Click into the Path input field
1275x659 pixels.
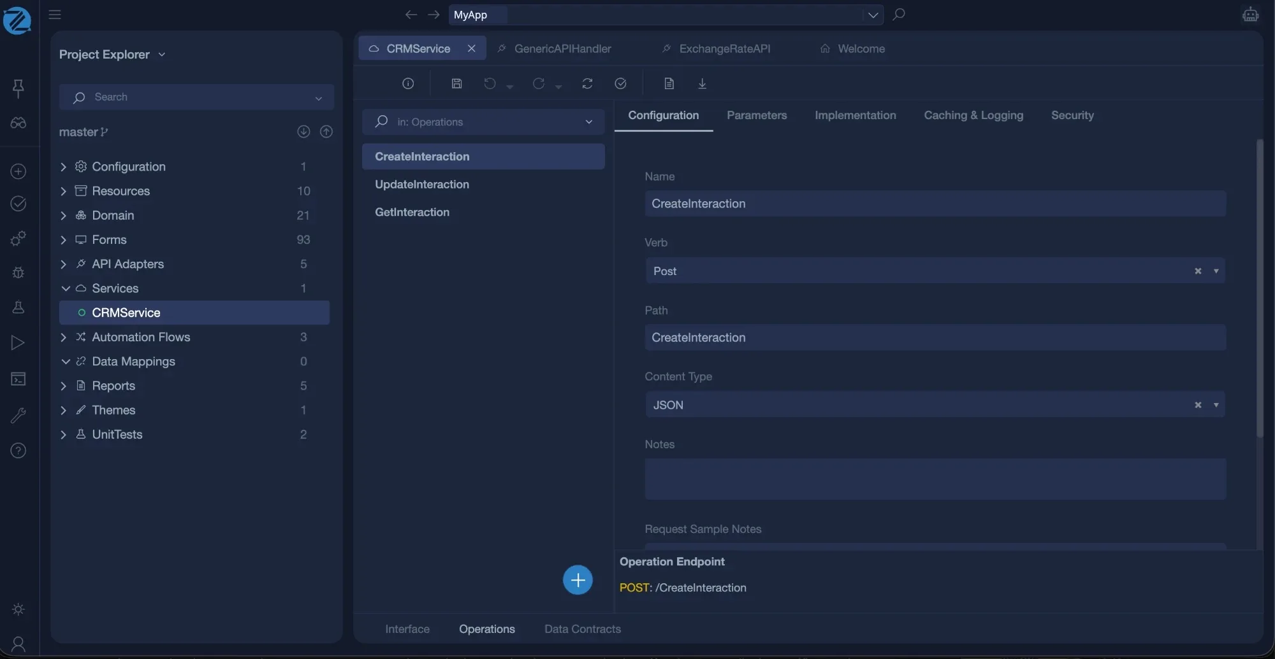(935, 337)
